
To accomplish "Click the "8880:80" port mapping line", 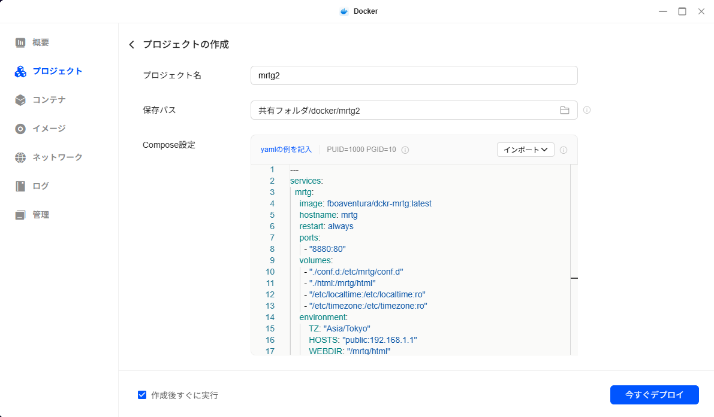I will click(325, 249).
